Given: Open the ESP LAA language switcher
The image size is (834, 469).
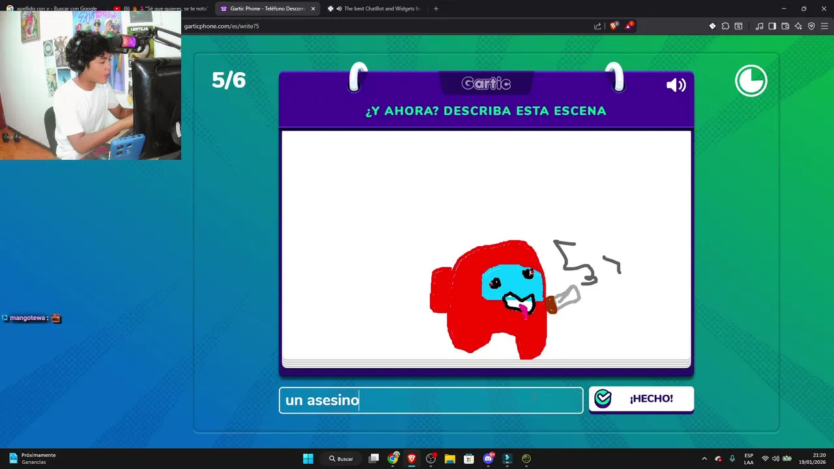Looking at the screenshot, I should coord(749,459).
